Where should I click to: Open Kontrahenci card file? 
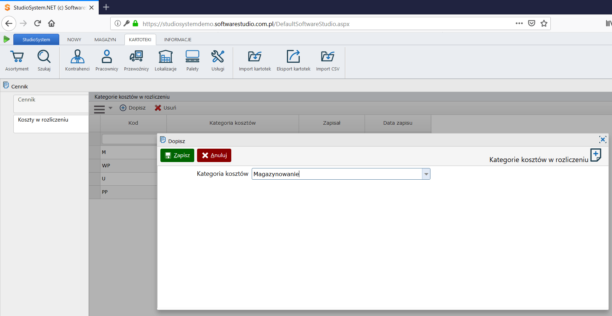point(78,57)
